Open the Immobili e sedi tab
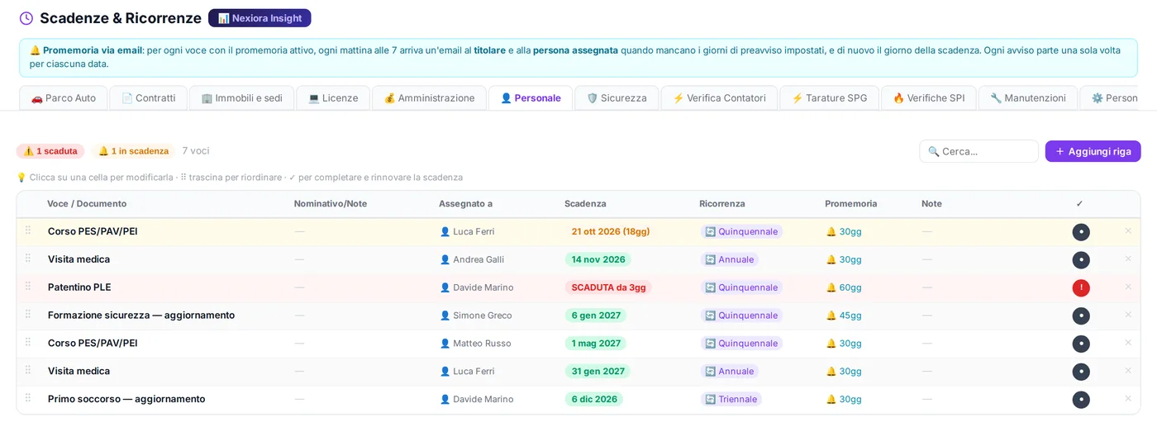The image size is (1157, 427). coord(241,98)
